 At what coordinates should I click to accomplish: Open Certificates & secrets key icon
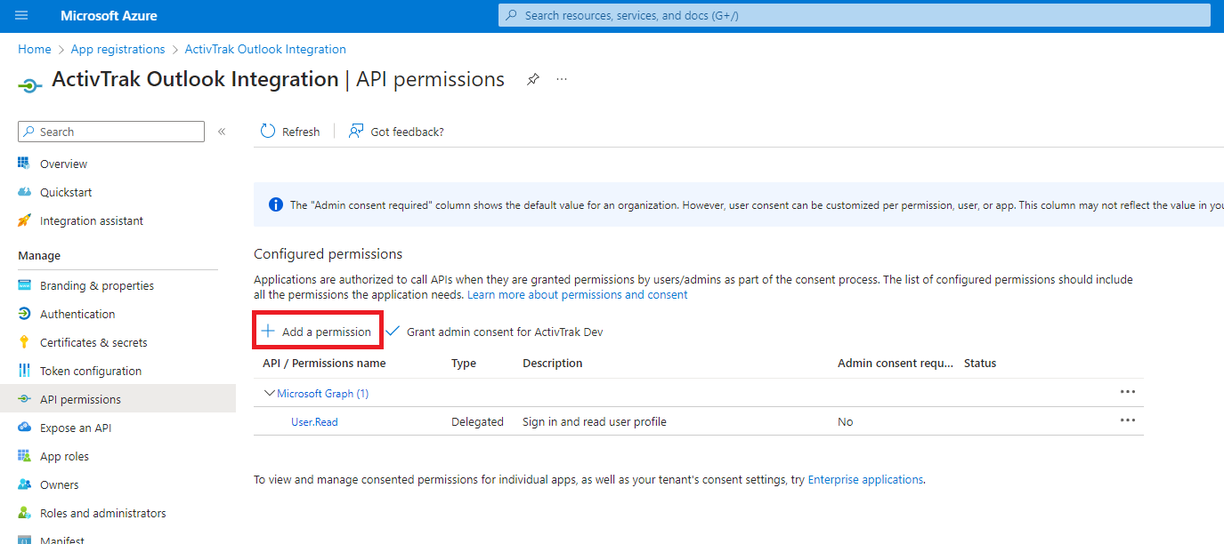24,342
